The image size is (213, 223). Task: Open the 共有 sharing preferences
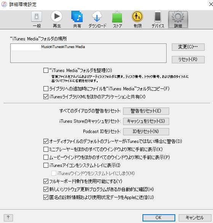[77, 19]
